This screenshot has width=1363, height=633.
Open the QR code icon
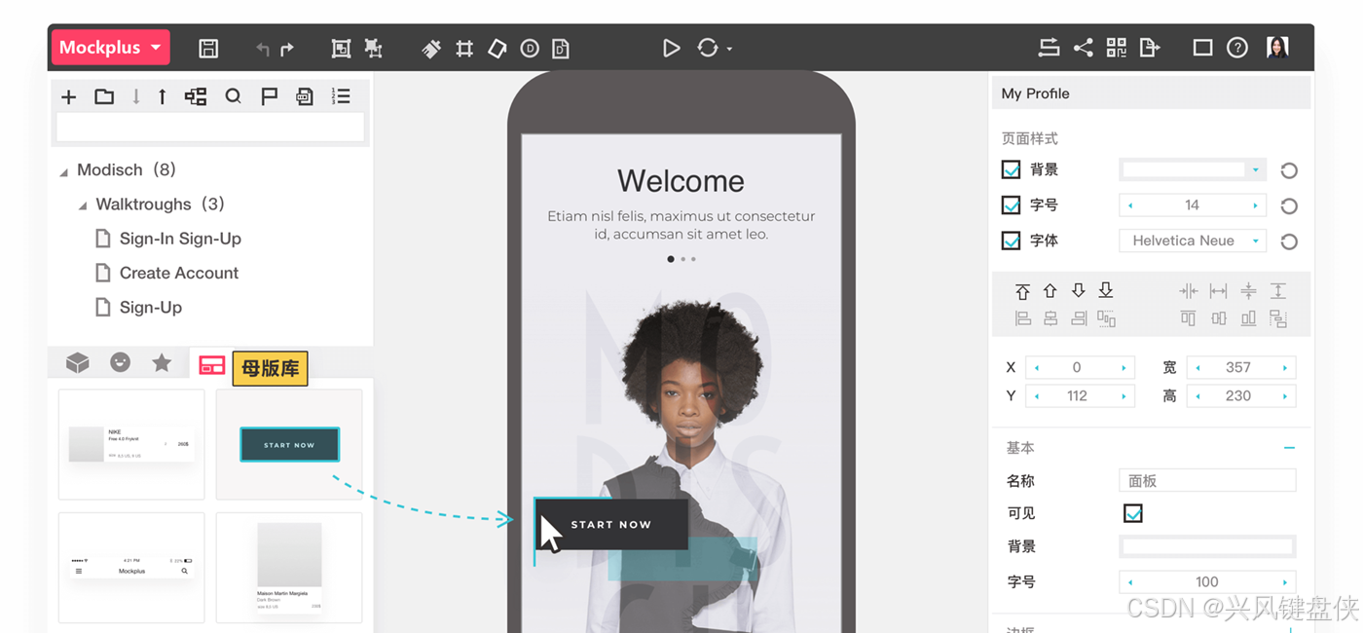click(1116, 48)
